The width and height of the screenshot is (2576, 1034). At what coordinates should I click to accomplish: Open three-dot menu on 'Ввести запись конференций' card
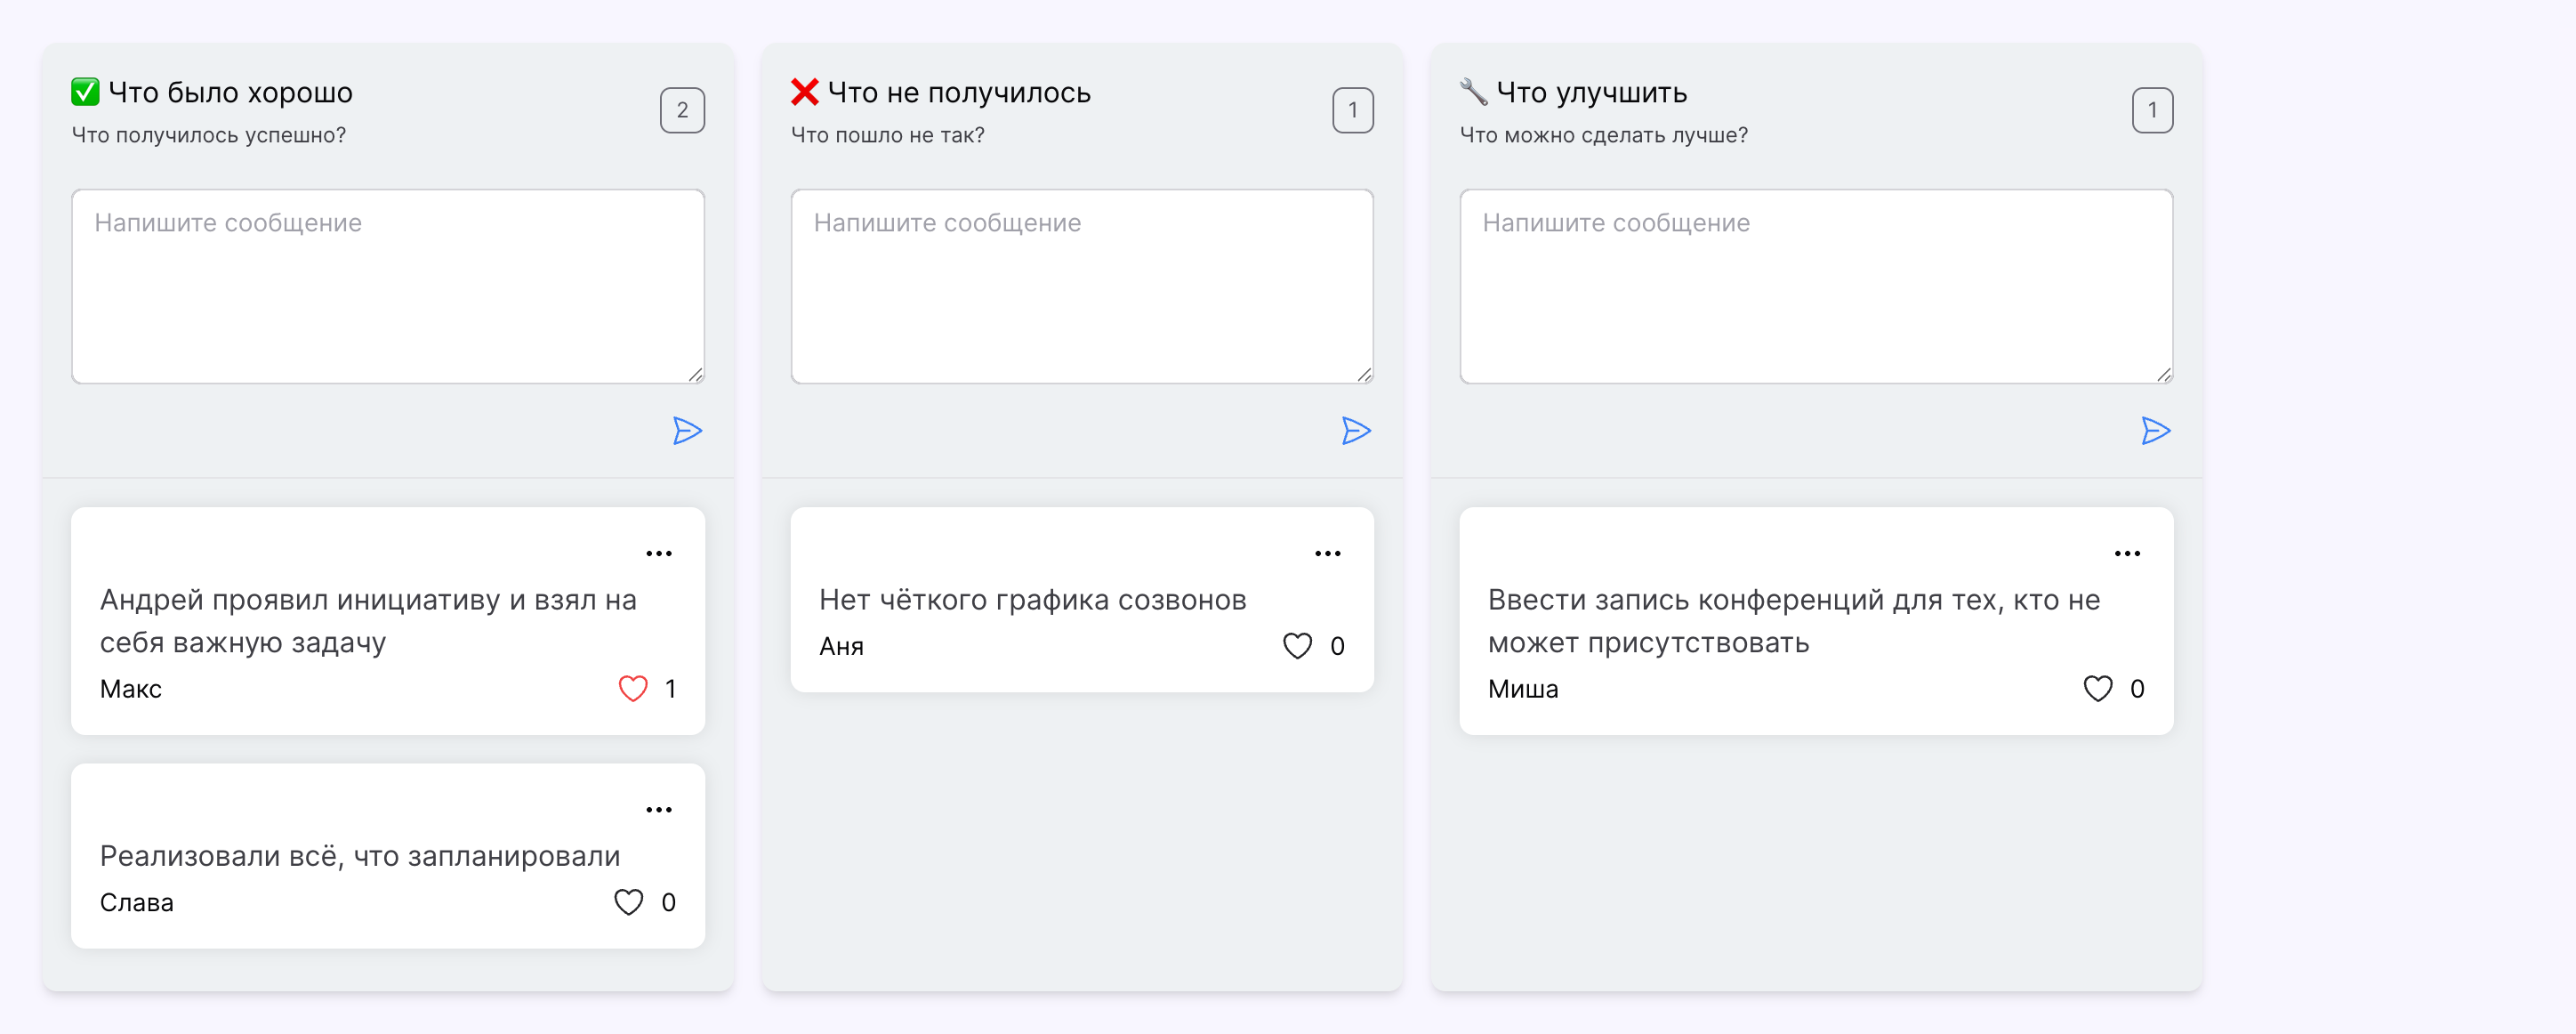(x=2127, y=554)
